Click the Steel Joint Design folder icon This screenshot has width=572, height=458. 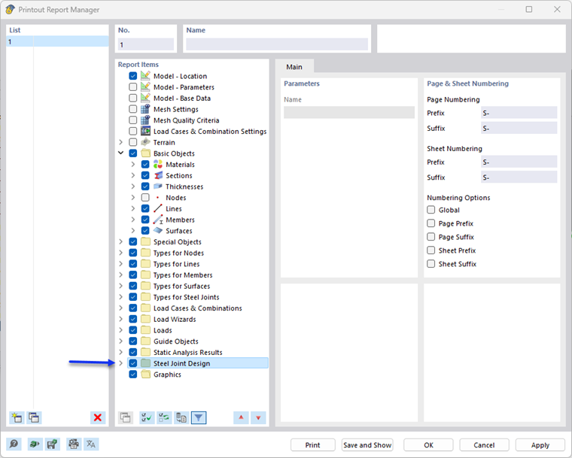pos(145,363)
